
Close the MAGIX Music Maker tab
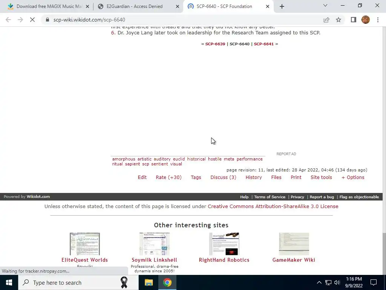click(87, 6)
